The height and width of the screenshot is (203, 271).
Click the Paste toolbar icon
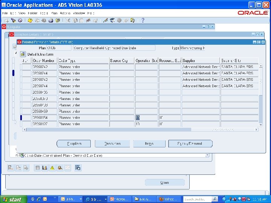click(x=81, y=20)
